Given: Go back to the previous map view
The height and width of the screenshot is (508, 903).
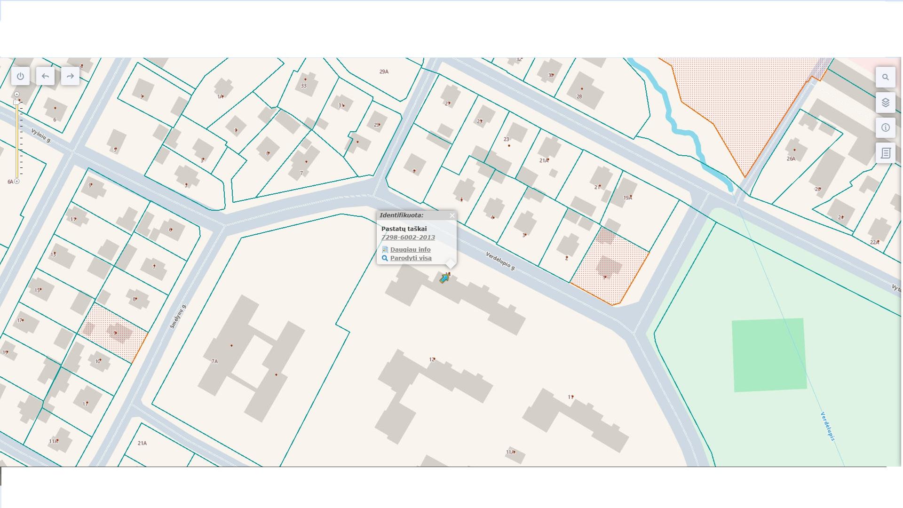Looking at the screenshot, I should click(x=45, y=76).
